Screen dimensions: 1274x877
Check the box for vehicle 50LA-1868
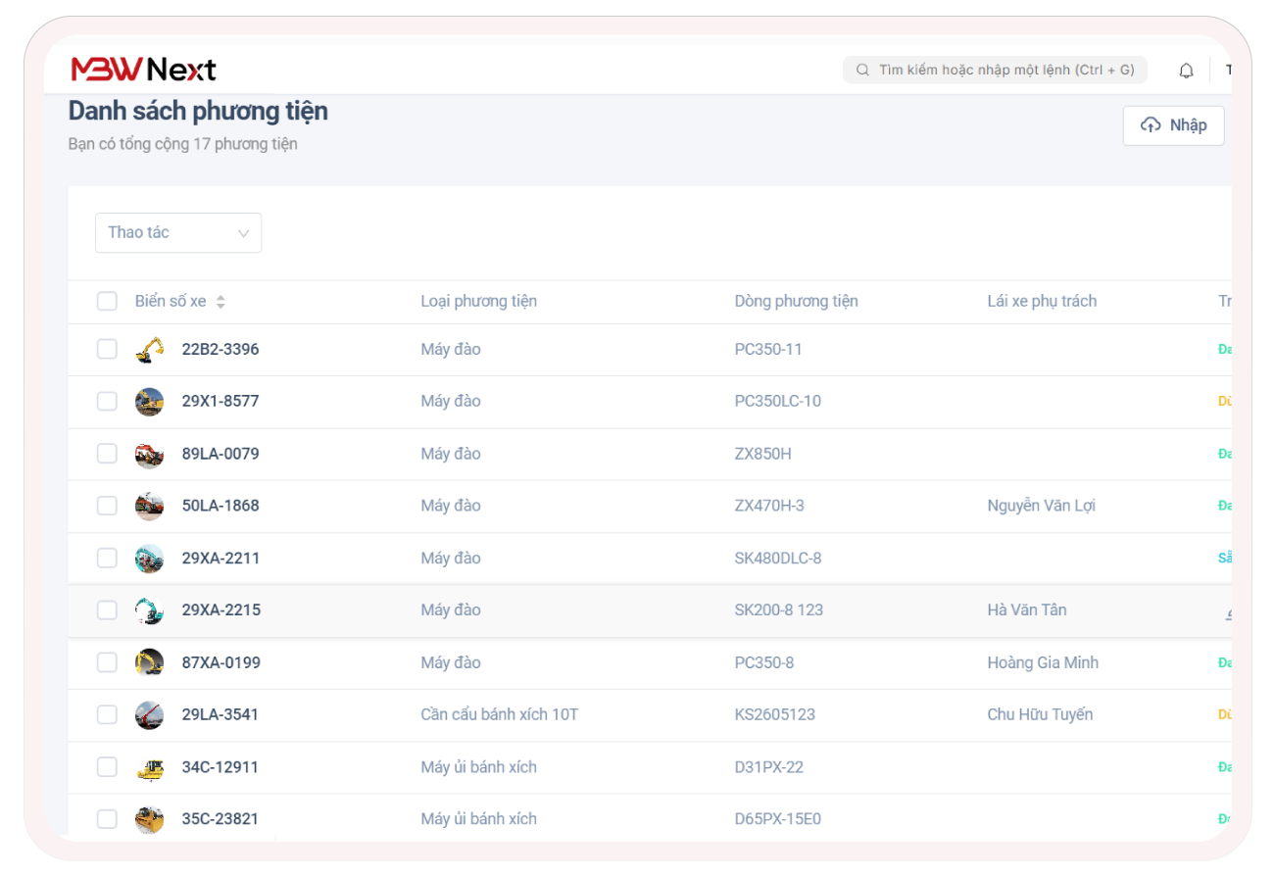pyautogui.click(x=107, y=507)
